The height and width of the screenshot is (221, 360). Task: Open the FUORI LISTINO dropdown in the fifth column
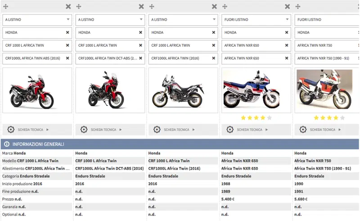[x=327, y=20]
